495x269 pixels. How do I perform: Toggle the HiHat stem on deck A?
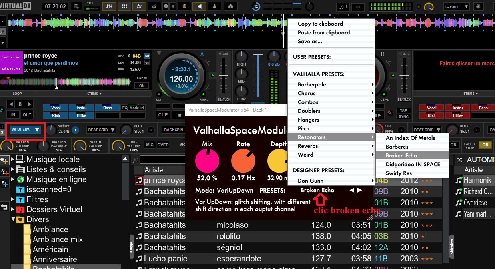pyautogui.click(x=82, y=116)
